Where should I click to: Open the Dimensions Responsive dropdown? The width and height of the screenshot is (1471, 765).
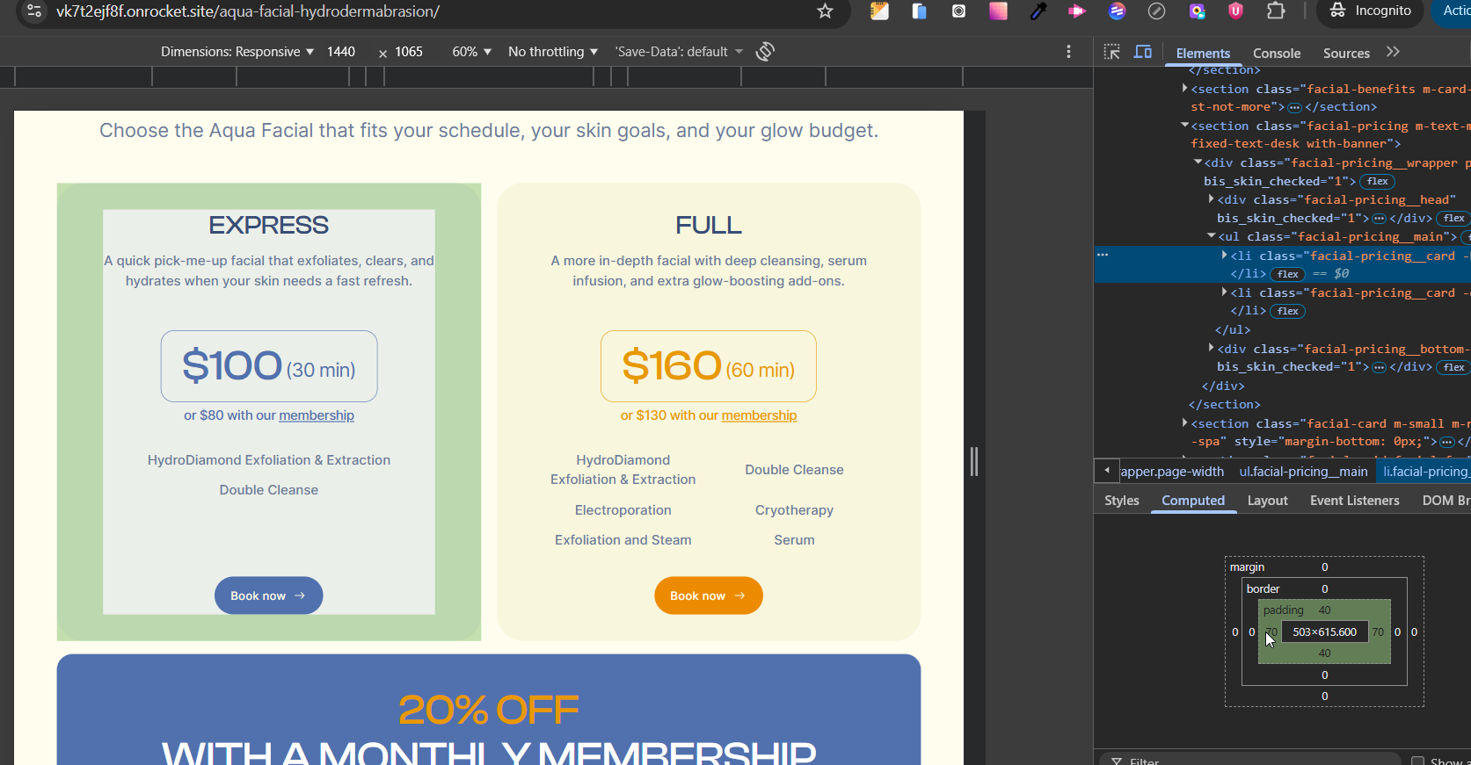tap(237, 52)
